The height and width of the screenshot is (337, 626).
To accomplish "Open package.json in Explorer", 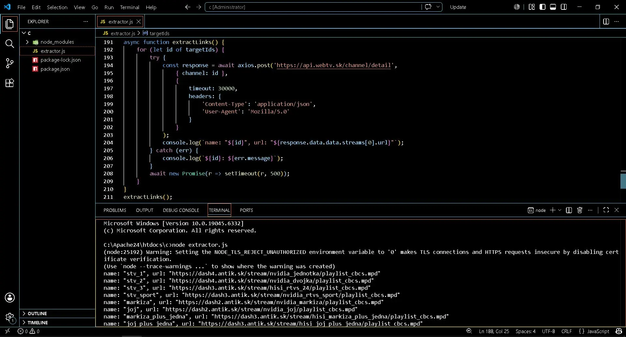I will click(x=57, y=69).
